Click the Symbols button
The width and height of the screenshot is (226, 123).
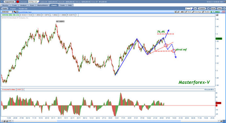pos(202,9)
